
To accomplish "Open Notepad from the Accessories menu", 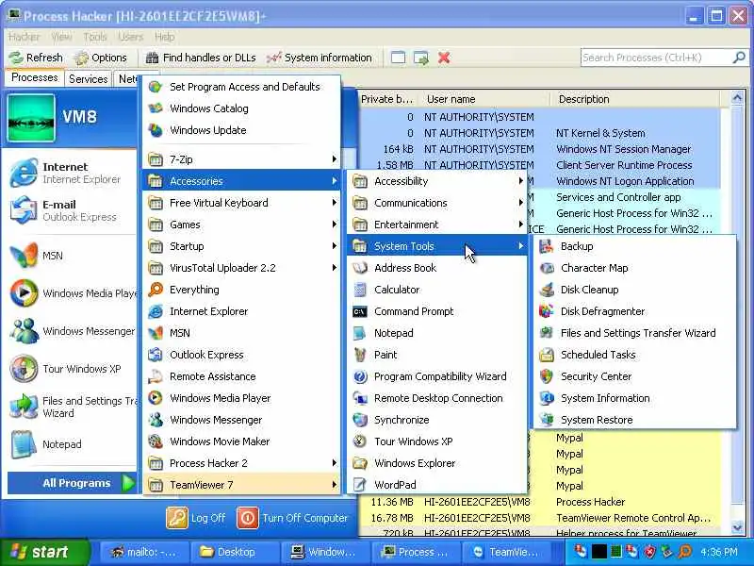I will point(436,333).
